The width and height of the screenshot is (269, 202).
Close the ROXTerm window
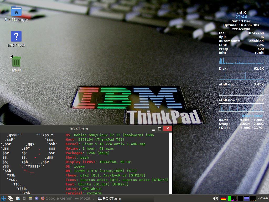[x=168, y=128]
